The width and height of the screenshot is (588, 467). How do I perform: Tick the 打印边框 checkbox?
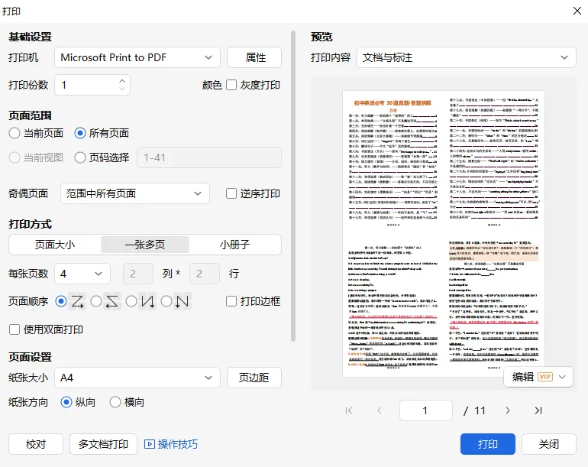(x=231, y=301)
